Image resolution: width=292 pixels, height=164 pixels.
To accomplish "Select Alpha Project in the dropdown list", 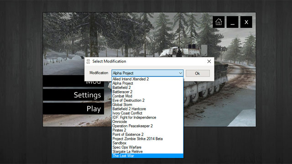I will [147, 83].
